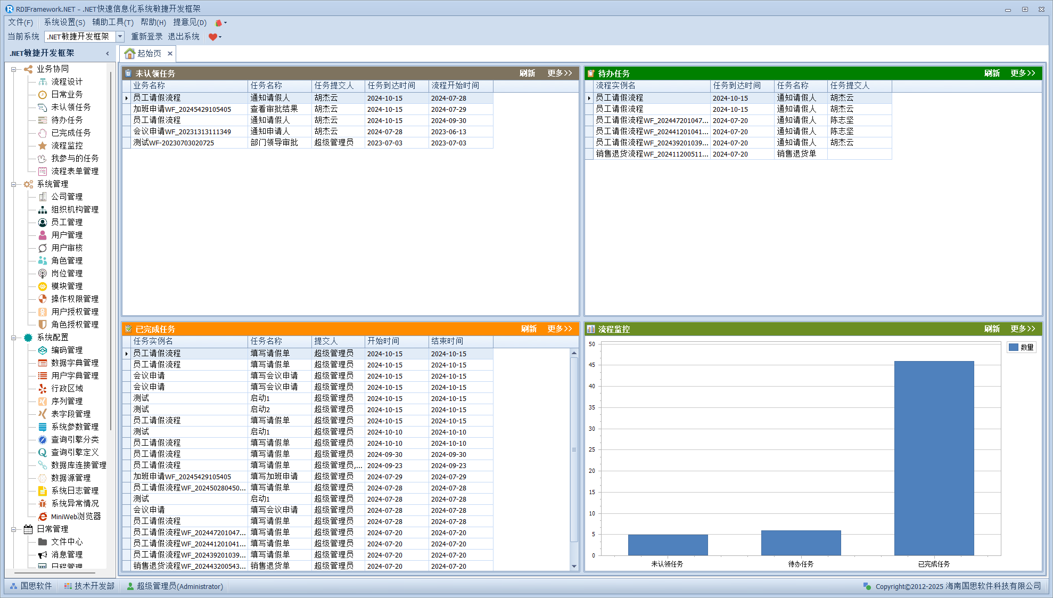Open 组织机构管理 hierarchy icon

point(43,209)
